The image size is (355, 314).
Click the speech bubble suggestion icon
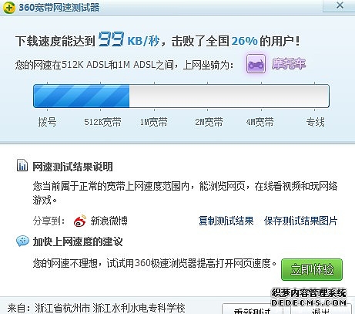tap(22, 241)
